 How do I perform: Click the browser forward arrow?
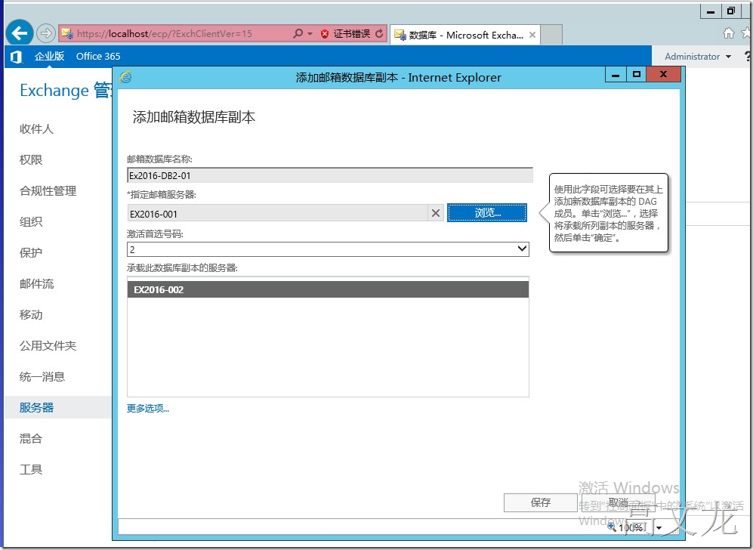45,33
